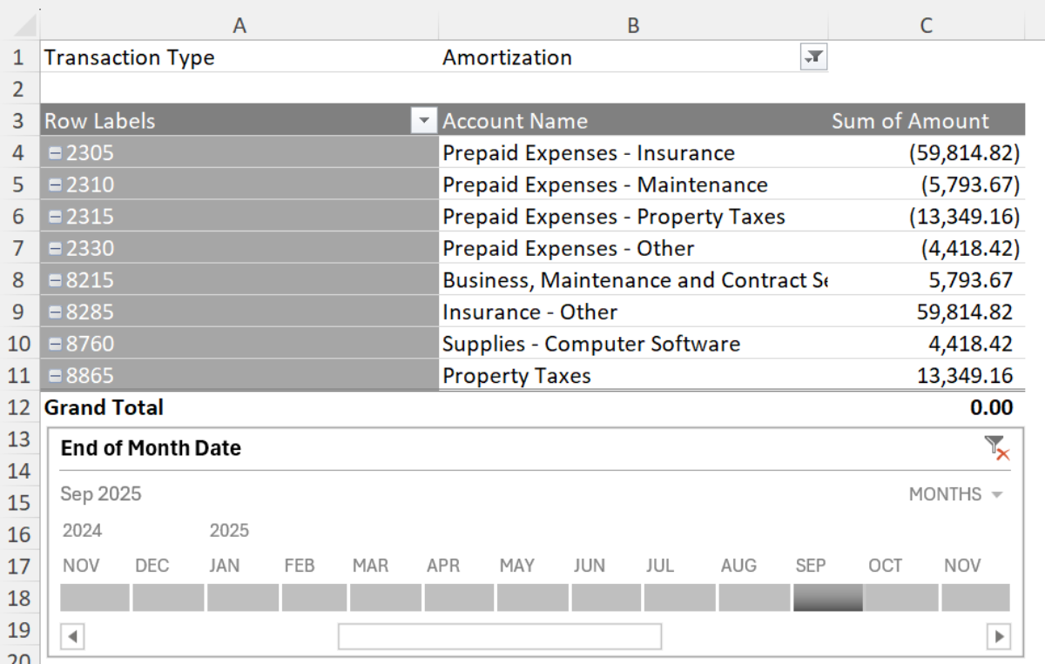Select the JAN 2025 timeline period
Screen dimensions: 1045x664
pyautogui.click(x=242, y=598)
